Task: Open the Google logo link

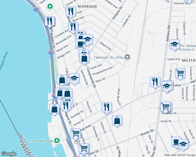Action: point(9,154)
